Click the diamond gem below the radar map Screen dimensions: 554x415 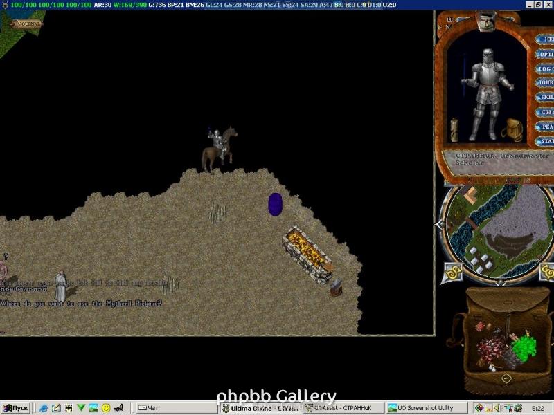tap(500, 282)
